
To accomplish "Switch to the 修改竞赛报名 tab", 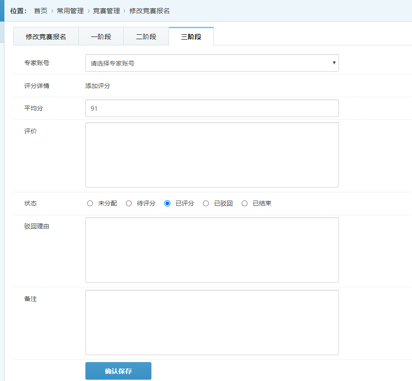I will (46, 37).
